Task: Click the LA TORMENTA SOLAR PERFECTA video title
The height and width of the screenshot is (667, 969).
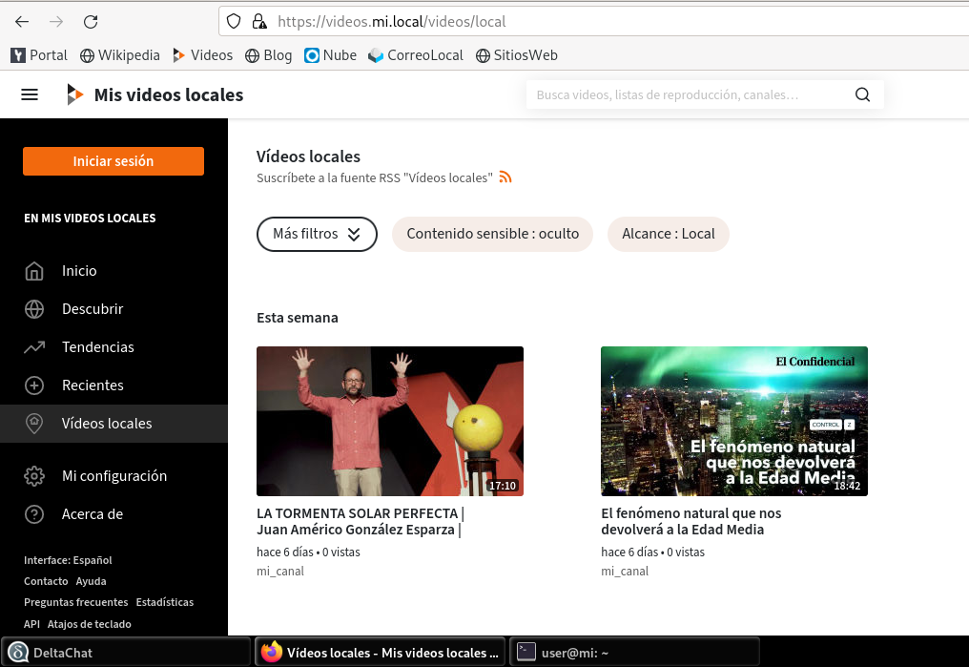Action: click(x=361, y=521)
